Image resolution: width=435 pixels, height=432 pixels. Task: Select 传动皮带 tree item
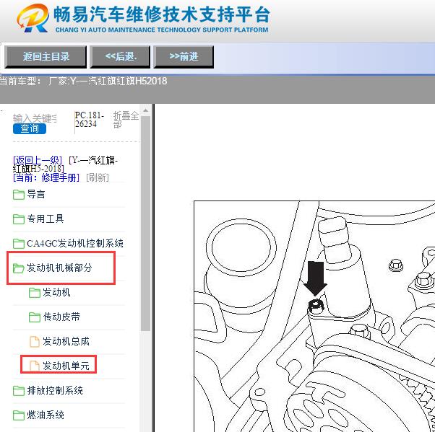[61, 317]
